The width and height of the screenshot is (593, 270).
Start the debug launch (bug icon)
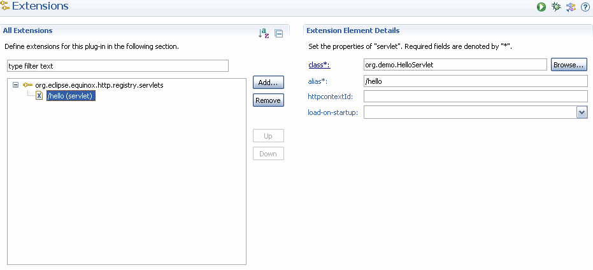(555, 7)
